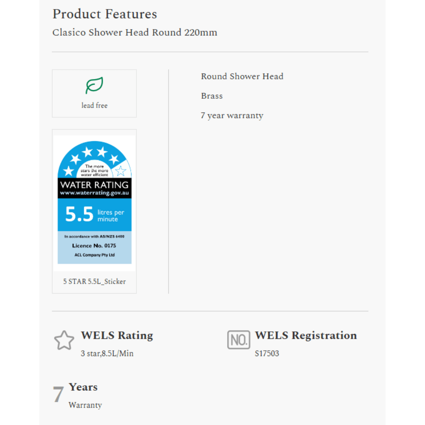This screenshot has height=425, width=425.
Task: Select registration number S17503
Action: click(x=267, y=353)
